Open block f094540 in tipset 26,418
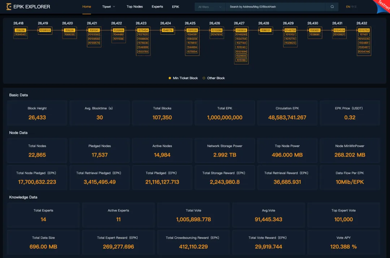 (x=20, y=35)
